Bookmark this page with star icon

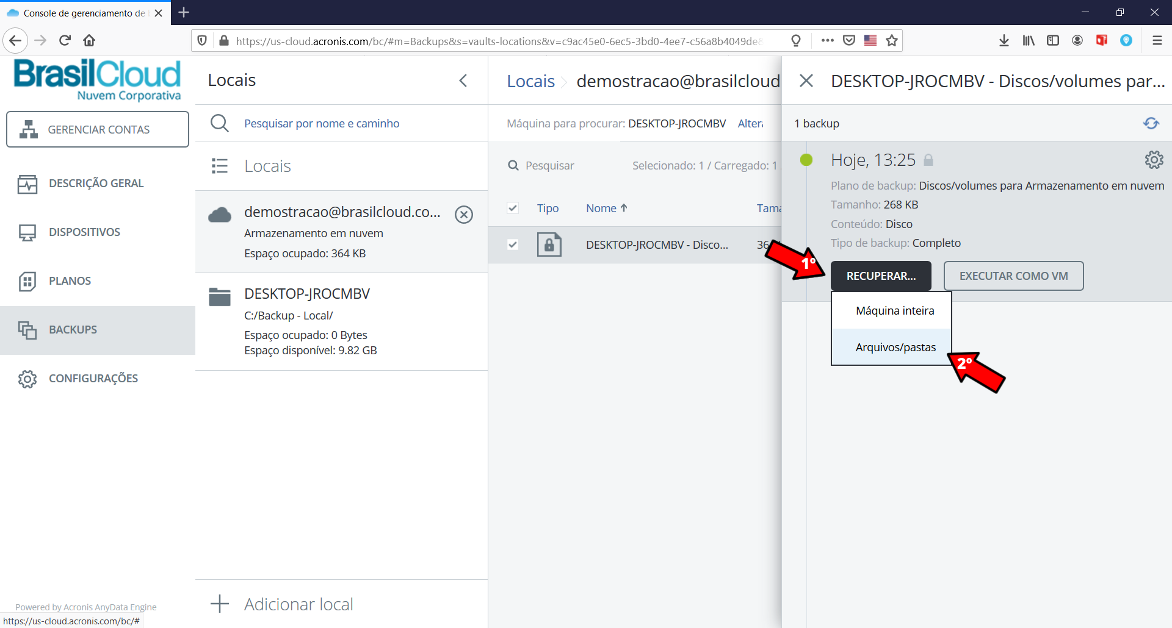click(x=892, y=41)
